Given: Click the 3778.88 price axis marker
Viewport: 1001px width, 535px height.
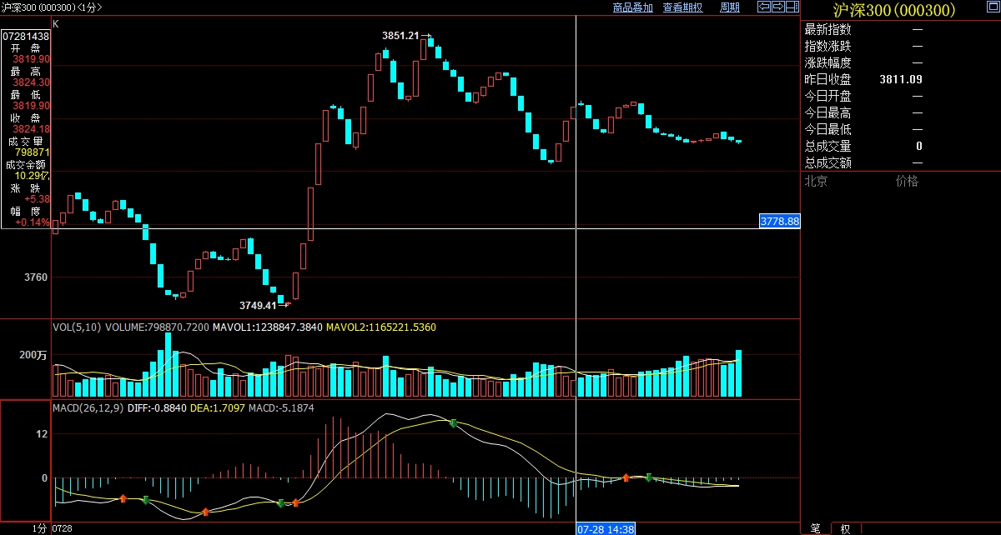Looking at the screenshot, I should click(779, 222).
